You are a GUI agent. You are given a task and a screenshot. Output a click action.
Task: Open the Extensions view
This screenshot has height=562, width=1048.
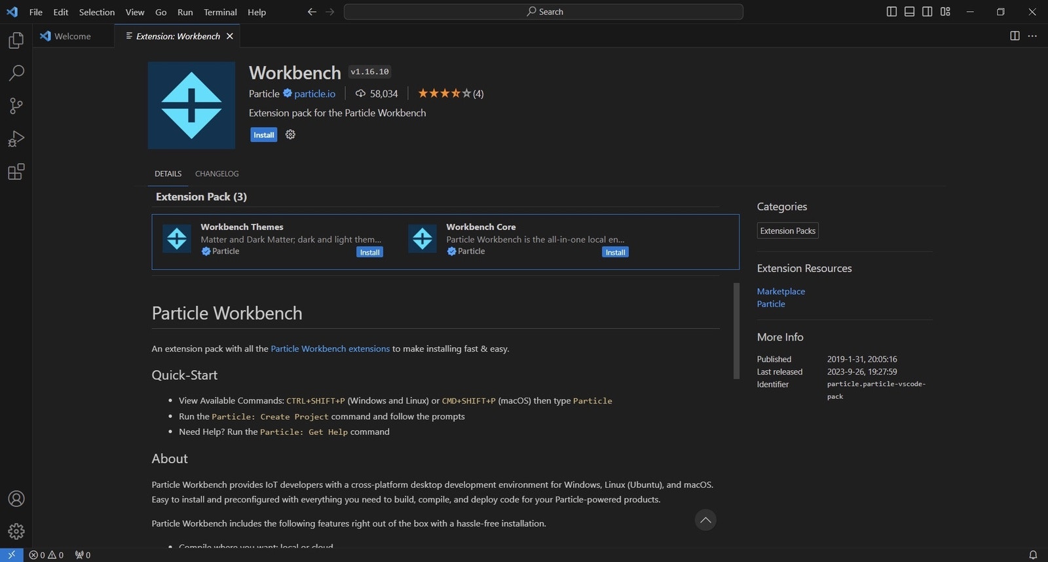(x=16, y=172)
